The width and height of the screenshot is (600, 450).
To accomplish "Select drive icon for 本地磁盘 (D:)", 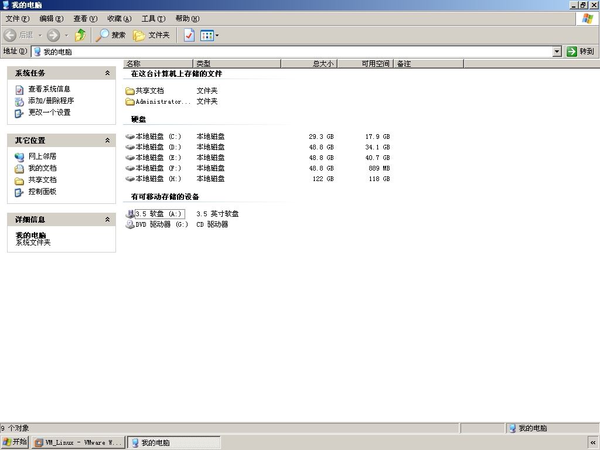I will point(130,147).
